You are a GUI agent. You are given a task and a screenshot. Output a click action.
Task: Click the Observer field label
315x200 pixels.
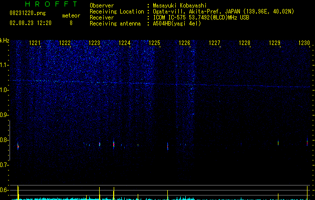[x=102, y=5]
